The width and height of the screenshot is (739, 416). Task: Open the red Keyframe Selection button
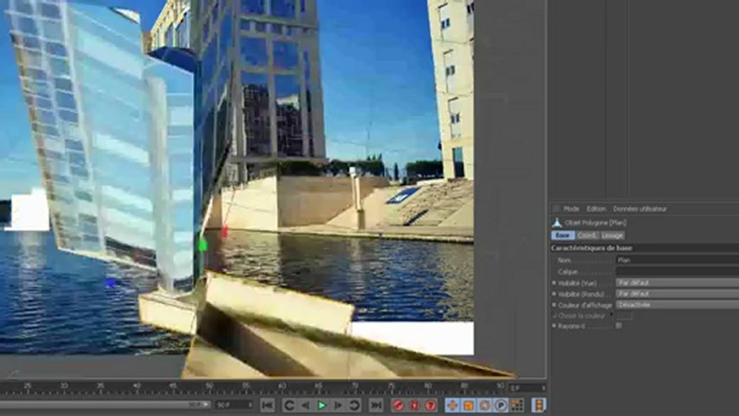pos(430,405)
